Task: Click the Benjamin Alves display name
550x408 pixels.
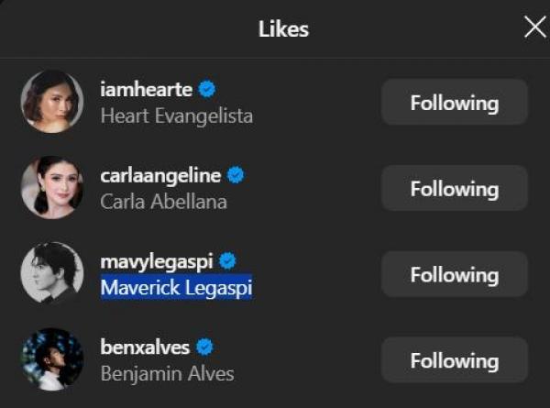Action: point(167,373)
